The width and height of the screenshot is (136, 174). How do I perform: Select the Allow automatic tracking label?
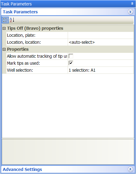(37, 56)
